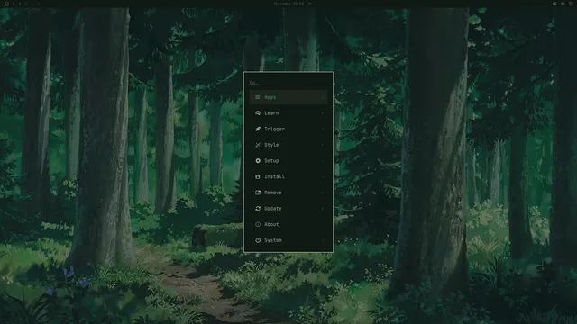Expand the Update submenu chevron
577x324 pixels.
pos(323,209)
